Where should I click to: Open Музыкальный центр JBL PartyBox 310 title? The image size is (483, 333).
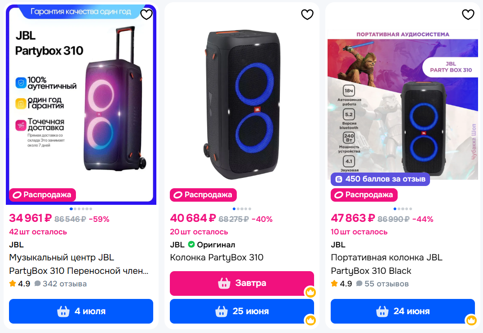[79, 264]
